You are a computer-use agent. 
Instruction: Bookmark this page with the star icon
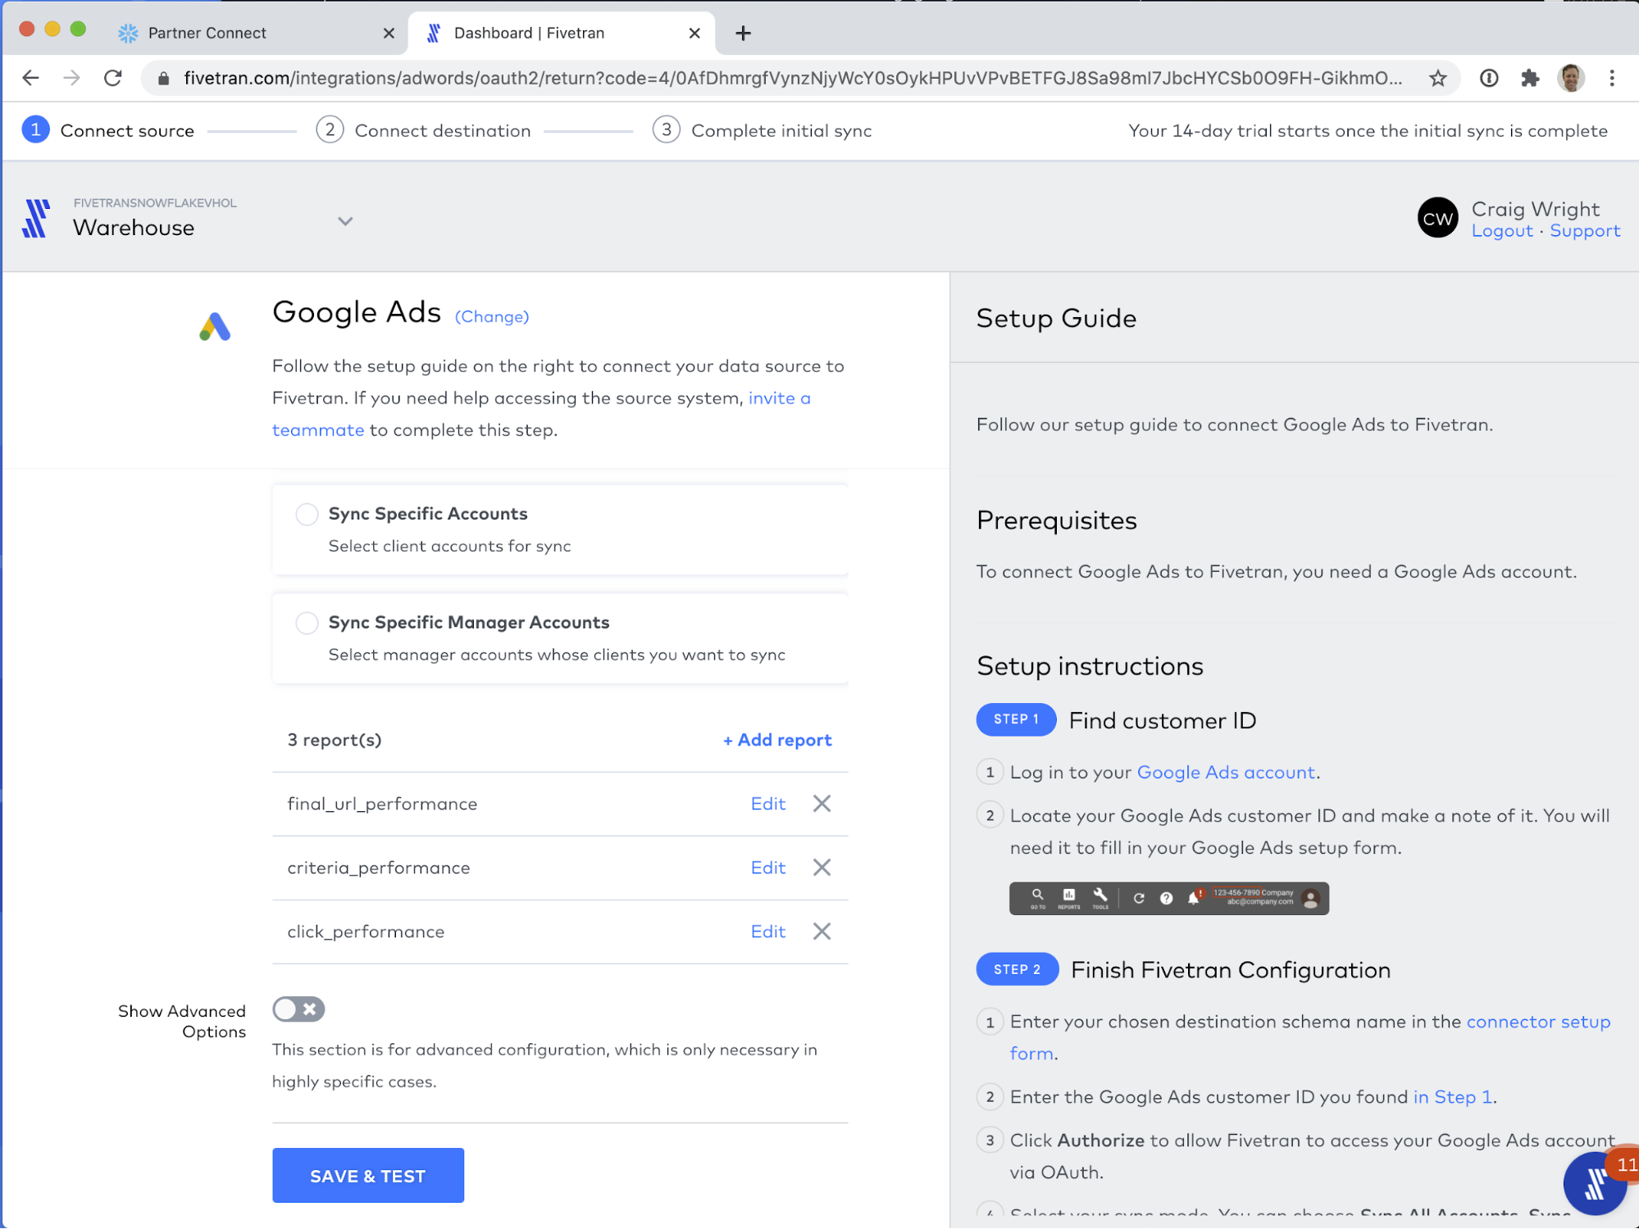1437,79
